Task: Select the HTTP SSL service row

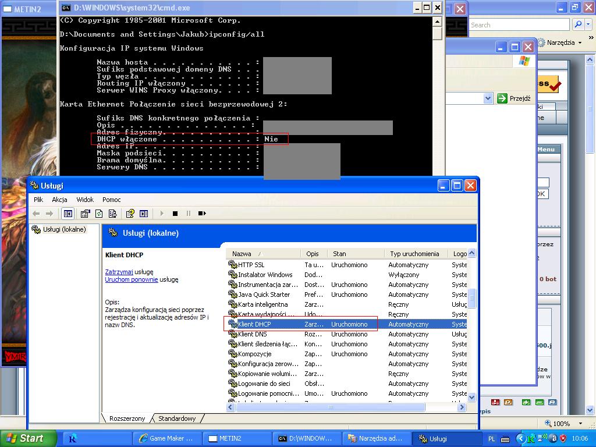Action: click(x=347, y=265)
